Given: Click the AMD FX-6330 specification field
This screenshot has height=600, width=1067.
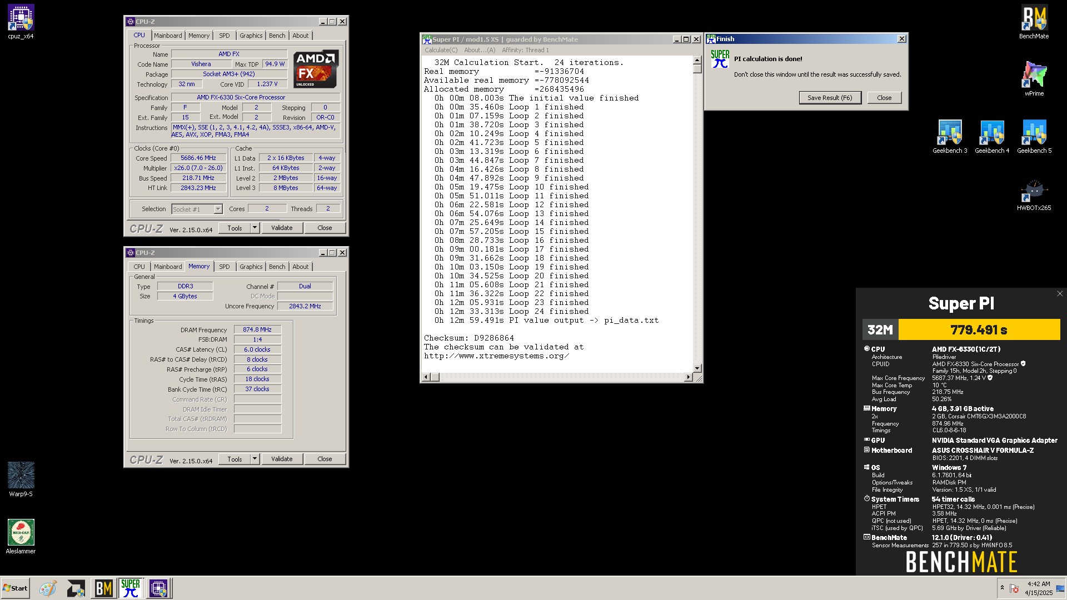Looking at the screenshot, I should coord(256,98).
